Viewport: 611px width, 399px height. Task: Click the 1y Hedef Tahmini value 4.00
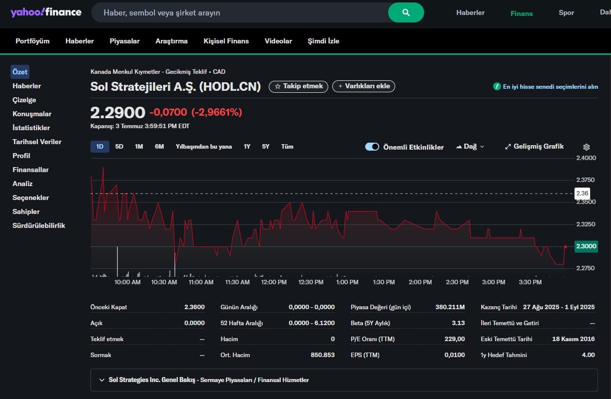589,355
